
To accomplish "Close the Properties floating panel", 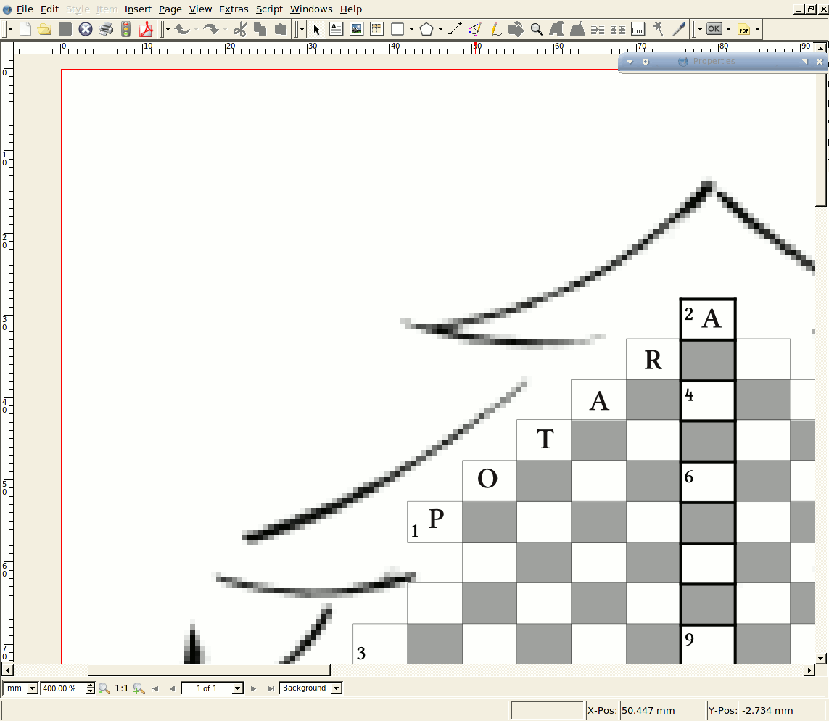I will (820, 62).
